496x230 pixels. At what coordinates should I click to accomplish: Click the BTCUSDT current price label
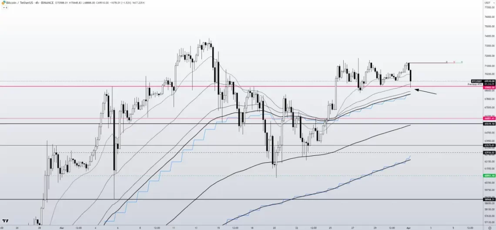pyautogui.click(x=483, y=81)
